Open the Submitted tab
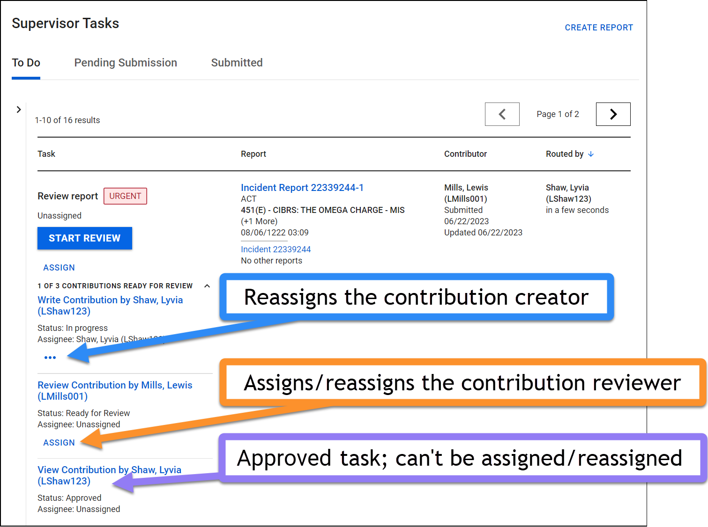Screen dimensions: 708x527 [237, 62]
